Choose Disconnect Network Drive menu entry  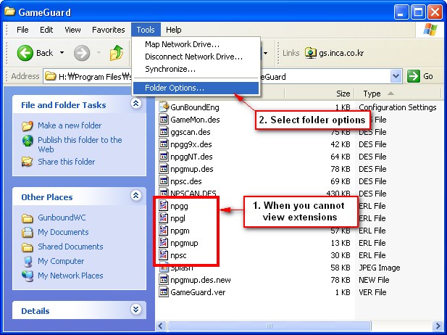coord(196,57)
